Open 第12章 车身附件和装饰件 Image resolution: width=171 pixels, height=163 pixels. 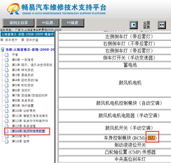click(x=30, y=121)
